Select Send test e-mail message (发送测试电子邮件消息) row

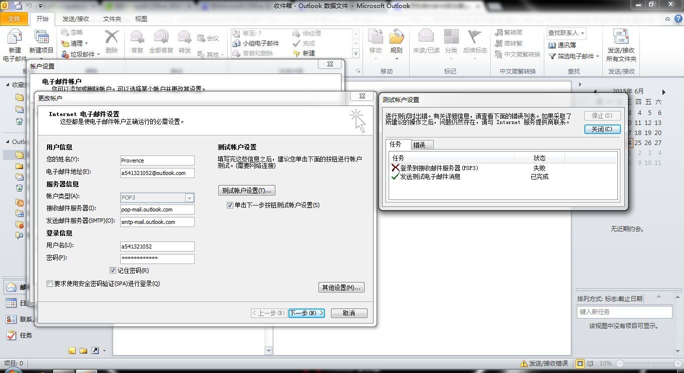(503, 176)
